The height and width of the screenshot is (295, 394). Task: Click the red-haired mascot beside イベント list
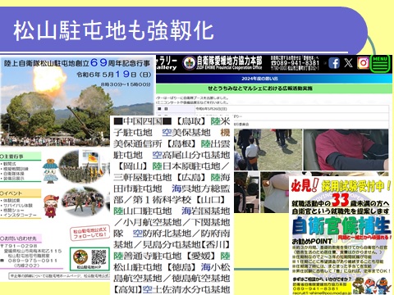tap(51, 206)
